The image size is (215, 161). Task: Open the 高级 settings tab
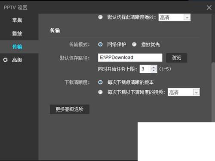coord(17,60)
